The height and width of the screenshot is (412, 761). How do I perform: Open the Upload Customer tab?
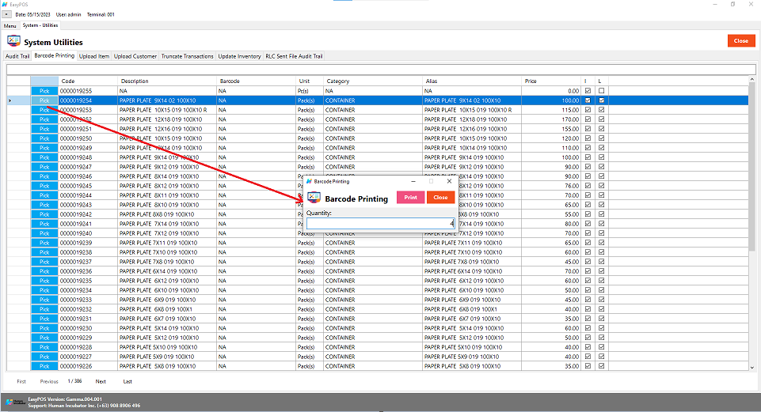[x=135, y=56]
